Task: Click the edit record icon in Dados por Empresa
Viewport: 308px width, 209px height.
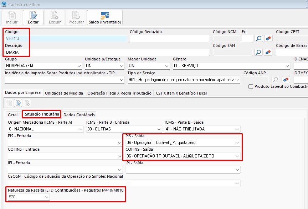Action: tap(18, 103)
